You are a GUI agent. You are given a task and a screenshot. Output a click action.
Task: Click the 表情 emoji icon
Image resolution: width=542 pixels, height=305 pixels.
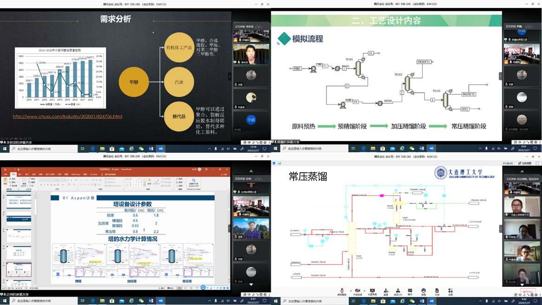(x=423, y=291)
